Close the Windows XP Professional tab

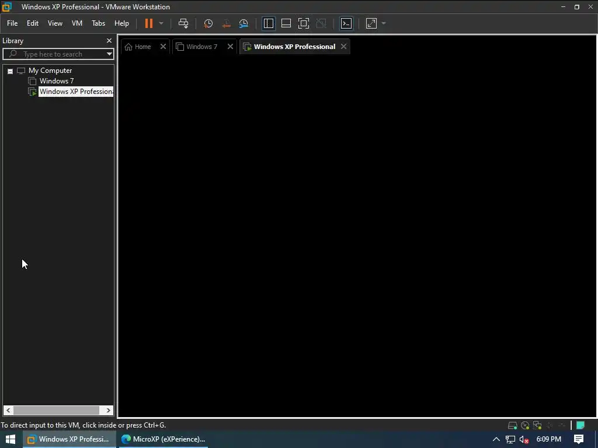coord(343,47)
